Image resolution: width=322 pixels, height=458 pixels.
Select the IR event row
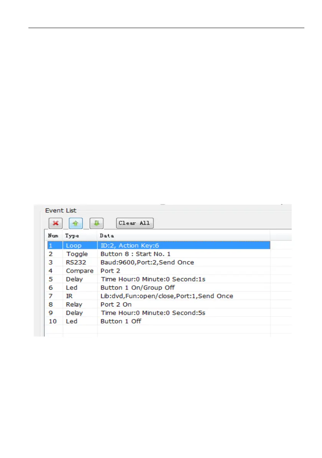coord(159,296)
